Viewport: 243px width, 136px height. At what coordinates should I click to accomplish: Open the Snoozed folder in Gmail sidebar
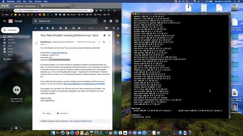12,43
